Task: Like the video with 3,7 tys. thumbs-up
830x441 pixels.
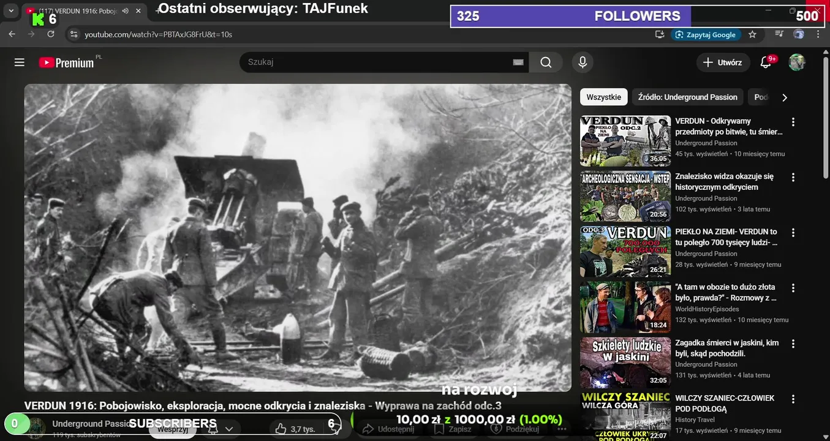Action: (x=295, y=429)
